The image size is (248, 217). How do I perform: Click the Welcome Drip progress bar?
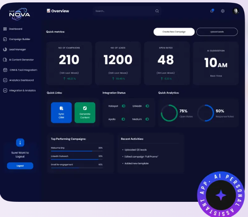pos(74,151)
